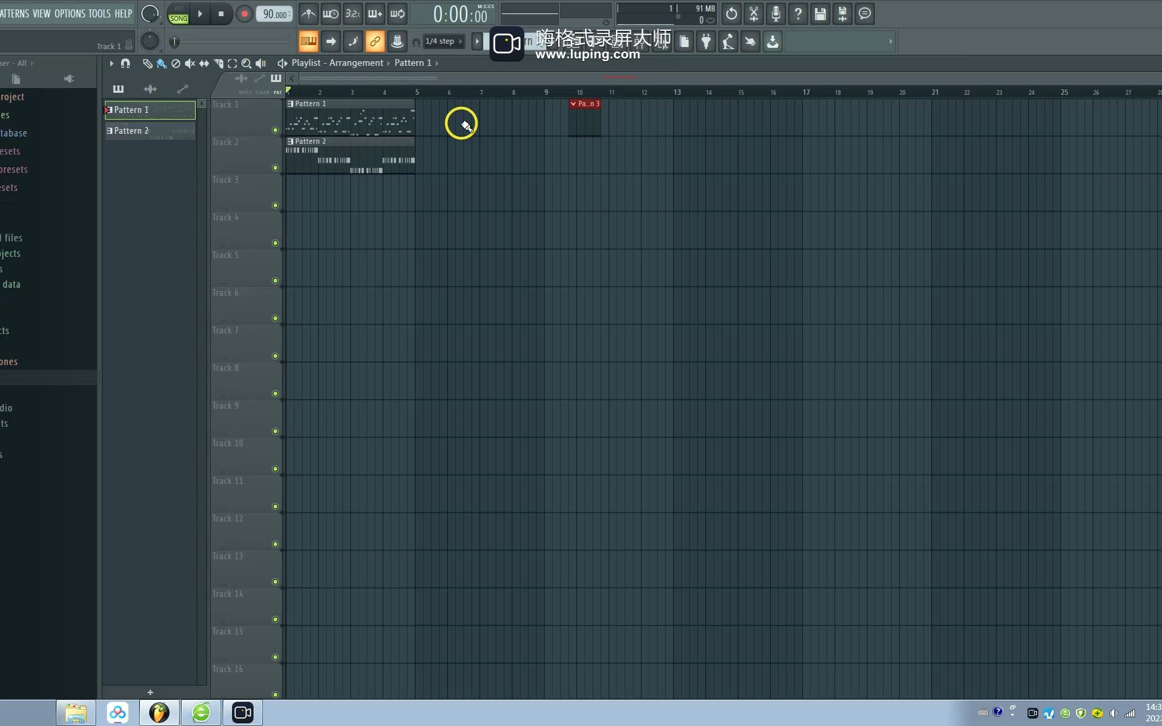
Task: Select the Playback speaker tool
Action: (x=260, y=63)
